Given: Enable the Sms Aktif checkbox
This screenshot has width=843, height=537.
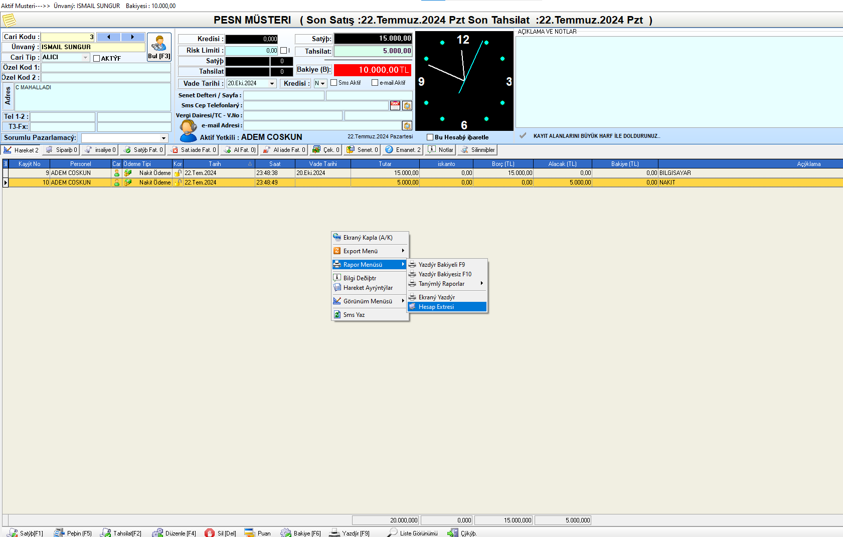Looking at the screenshot, I should click(334, 83).
